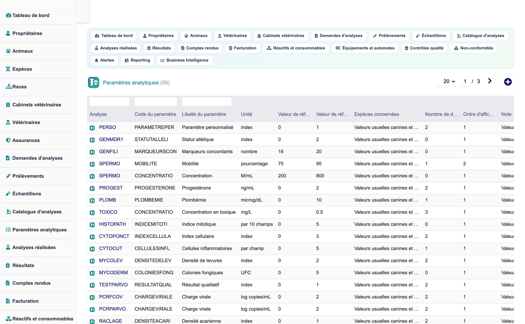Select the Animaux top chip
525x324 pixels.
coord(196,36)
